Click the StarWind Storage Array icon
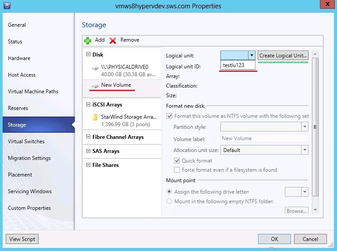Screen dimensions: 337x251 click(x=95, y=117)
